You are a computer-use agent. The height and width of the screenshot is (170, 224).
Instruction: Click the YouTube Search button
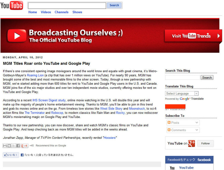(x=114, y=5)
